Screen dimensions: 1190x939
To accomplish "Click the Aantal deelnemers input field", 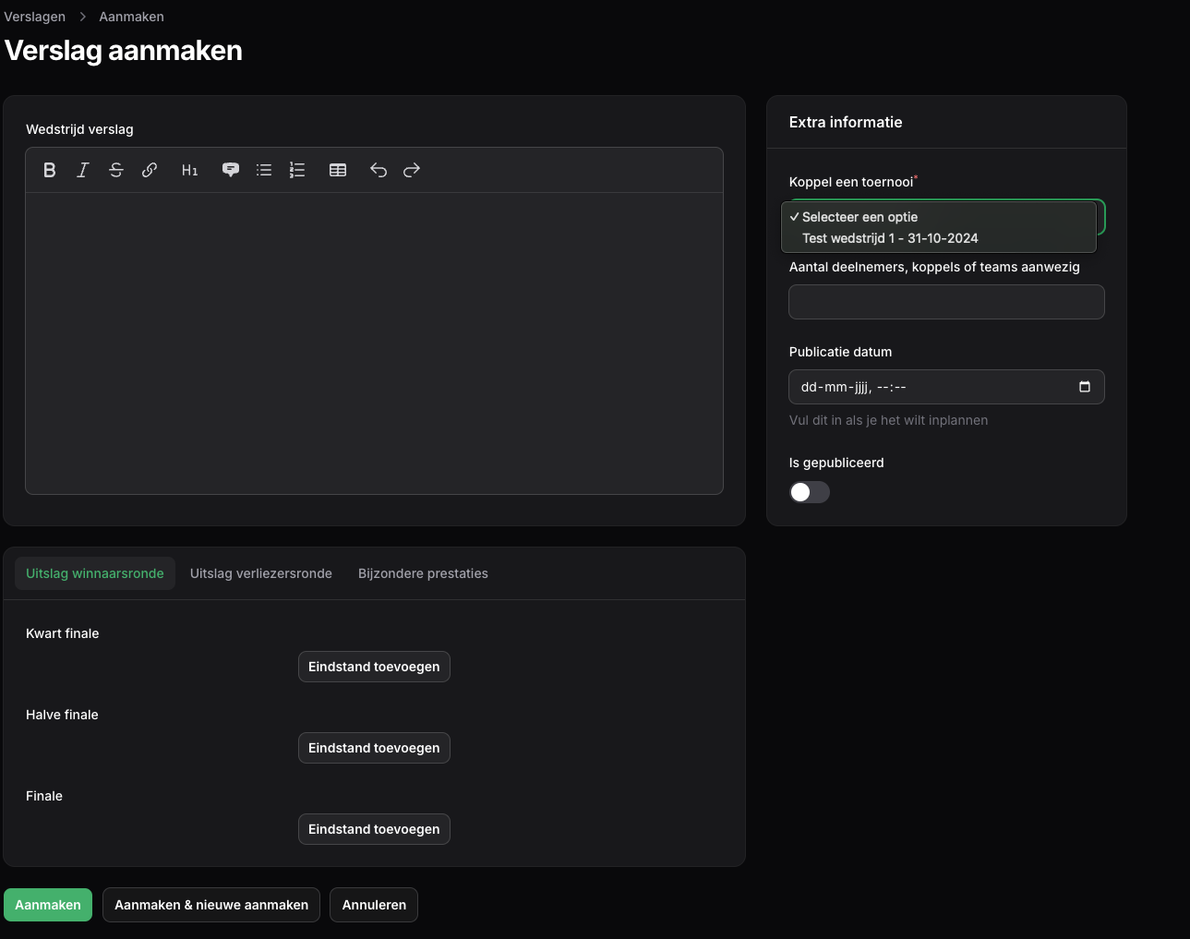I will (x=946, y=302).
